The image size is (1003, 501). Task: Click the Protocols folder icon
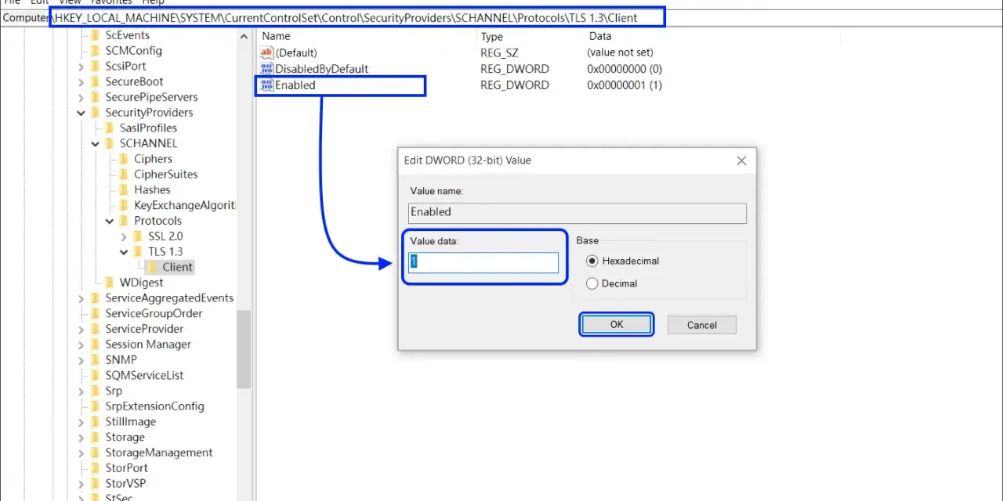(124, 221)
